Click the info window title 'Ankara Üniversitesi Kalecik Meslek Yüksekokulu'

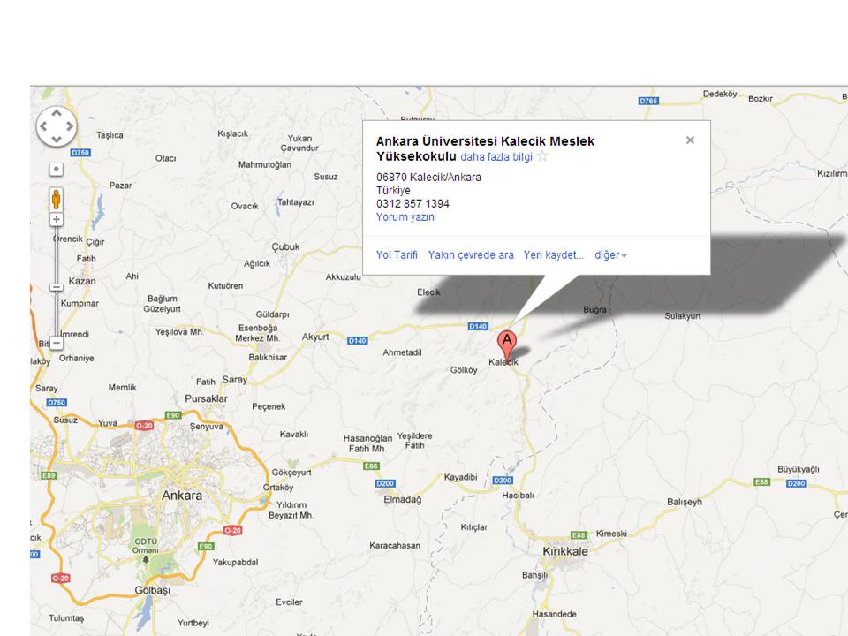(485, 148)
